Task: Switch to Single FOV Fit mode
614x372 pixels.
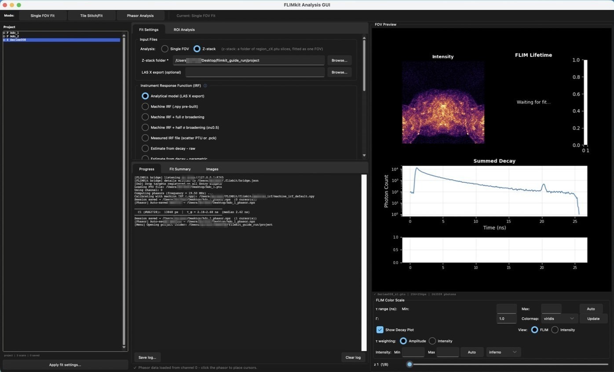Action: [x=43, y=16]
